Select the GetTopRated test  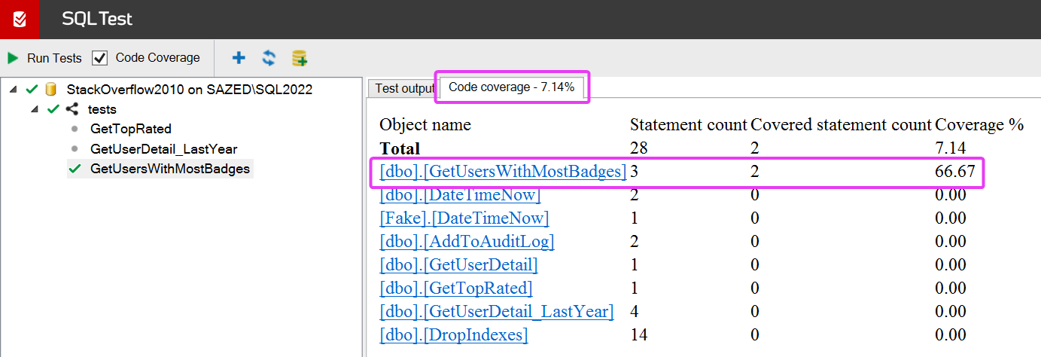click(131, 129)
